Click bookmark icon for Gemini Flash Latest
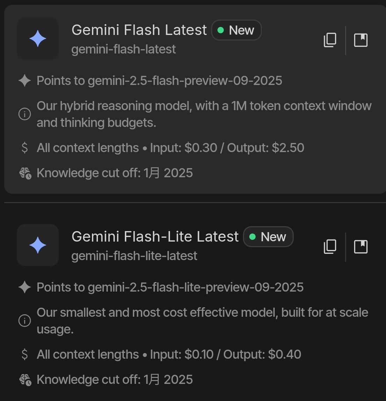The height and width of the screenshot is (401, 386). (360, 40)
